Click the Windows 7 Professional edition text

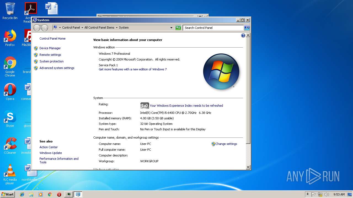pos(114,54)
